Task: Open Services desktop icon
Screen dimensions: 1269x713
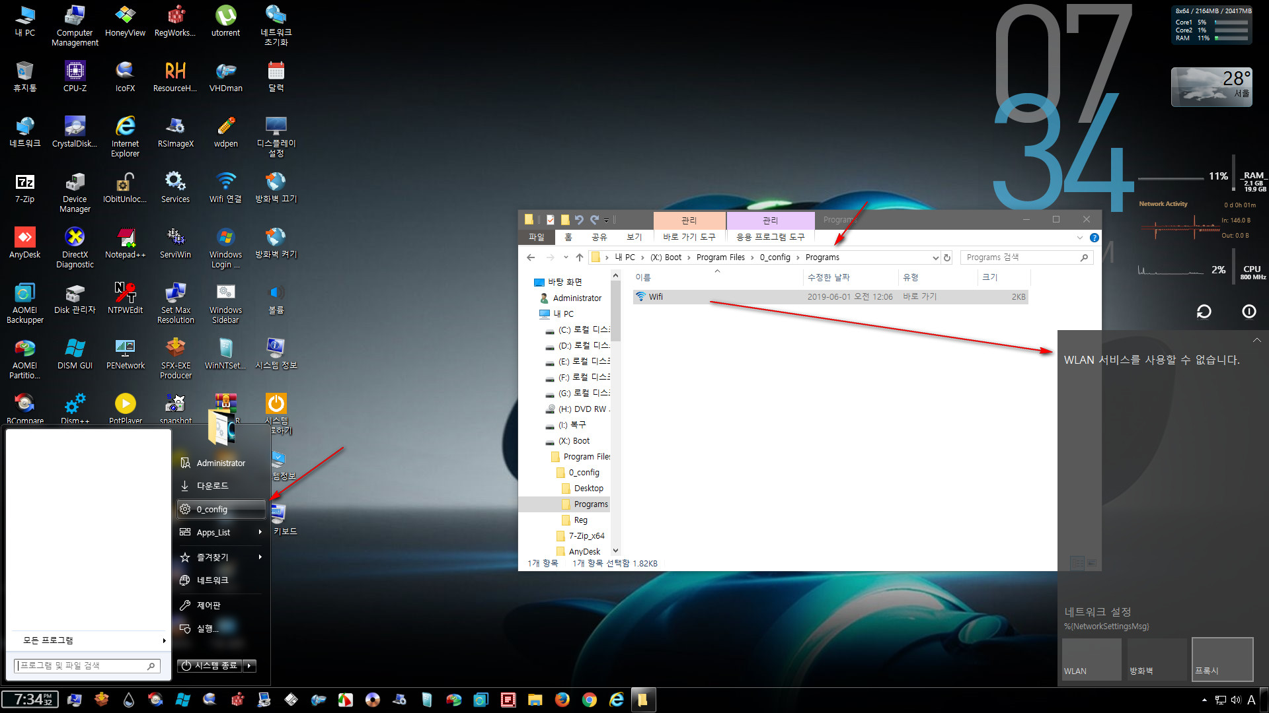Action: pyautogui.click(x=175, y=187)
